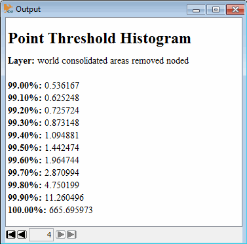Minimize the Output window
This screenshot has height=244, width=247.
click(x=196, y=10)
